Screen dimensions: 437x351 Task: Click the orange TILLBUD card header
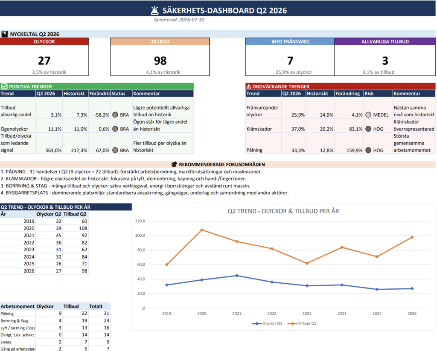pyautogui.click(x=160, y=42)
